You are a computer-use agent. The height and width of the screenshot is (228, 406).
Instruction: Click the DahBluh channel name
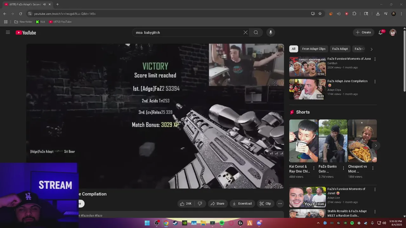pos(333,63)
